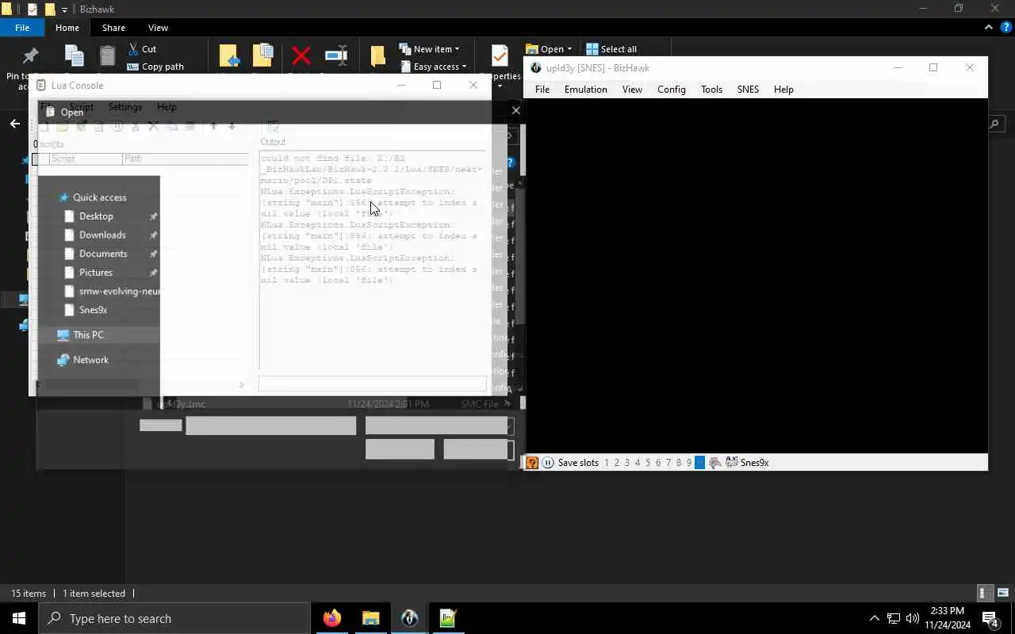Open the Quick Access Toolbar dropdown arrow

coord(64,10)
